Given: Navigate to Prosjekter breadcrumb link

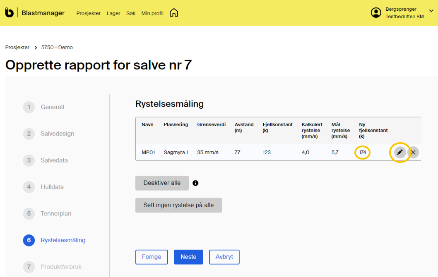Looking at the screenshot, I should pyautogui.click(x=17, y=48).
